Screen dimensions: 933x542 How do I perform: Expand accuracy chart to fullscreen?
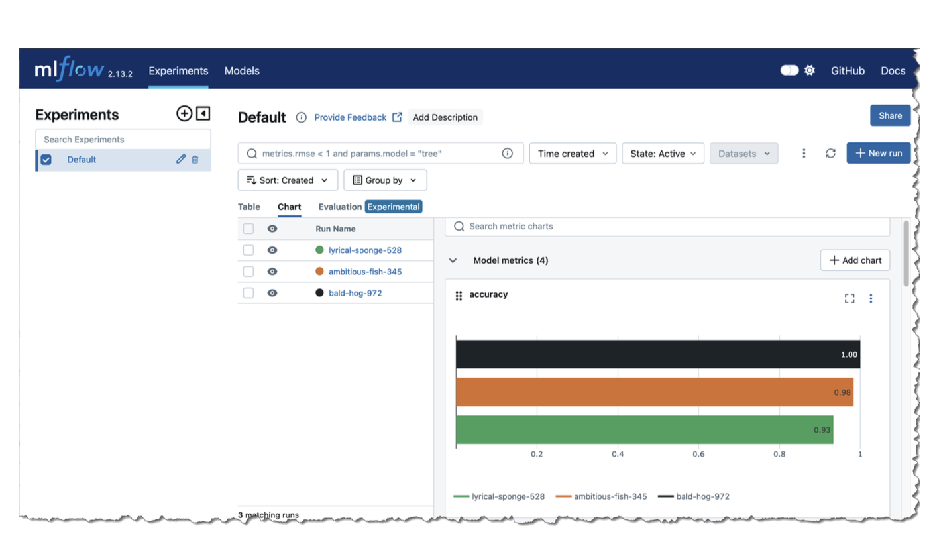(850, 299)
